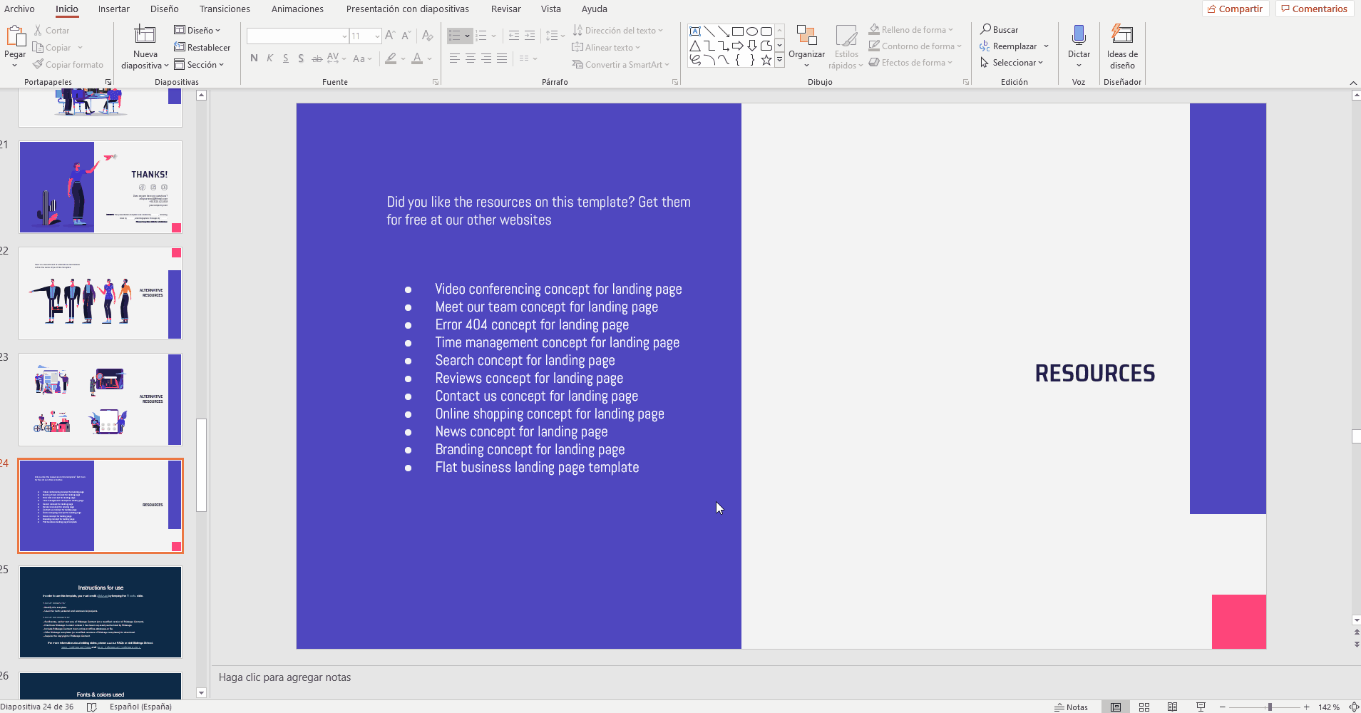This screenshot has width=1361, height=713.
Task: Select slide 25 Instructions thumbnail
Action: click(101, 612)
